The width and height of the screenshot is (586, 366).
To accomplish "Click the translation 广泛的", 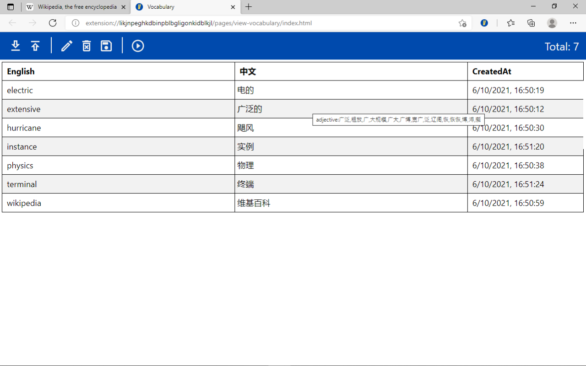I will click(250, 109).
